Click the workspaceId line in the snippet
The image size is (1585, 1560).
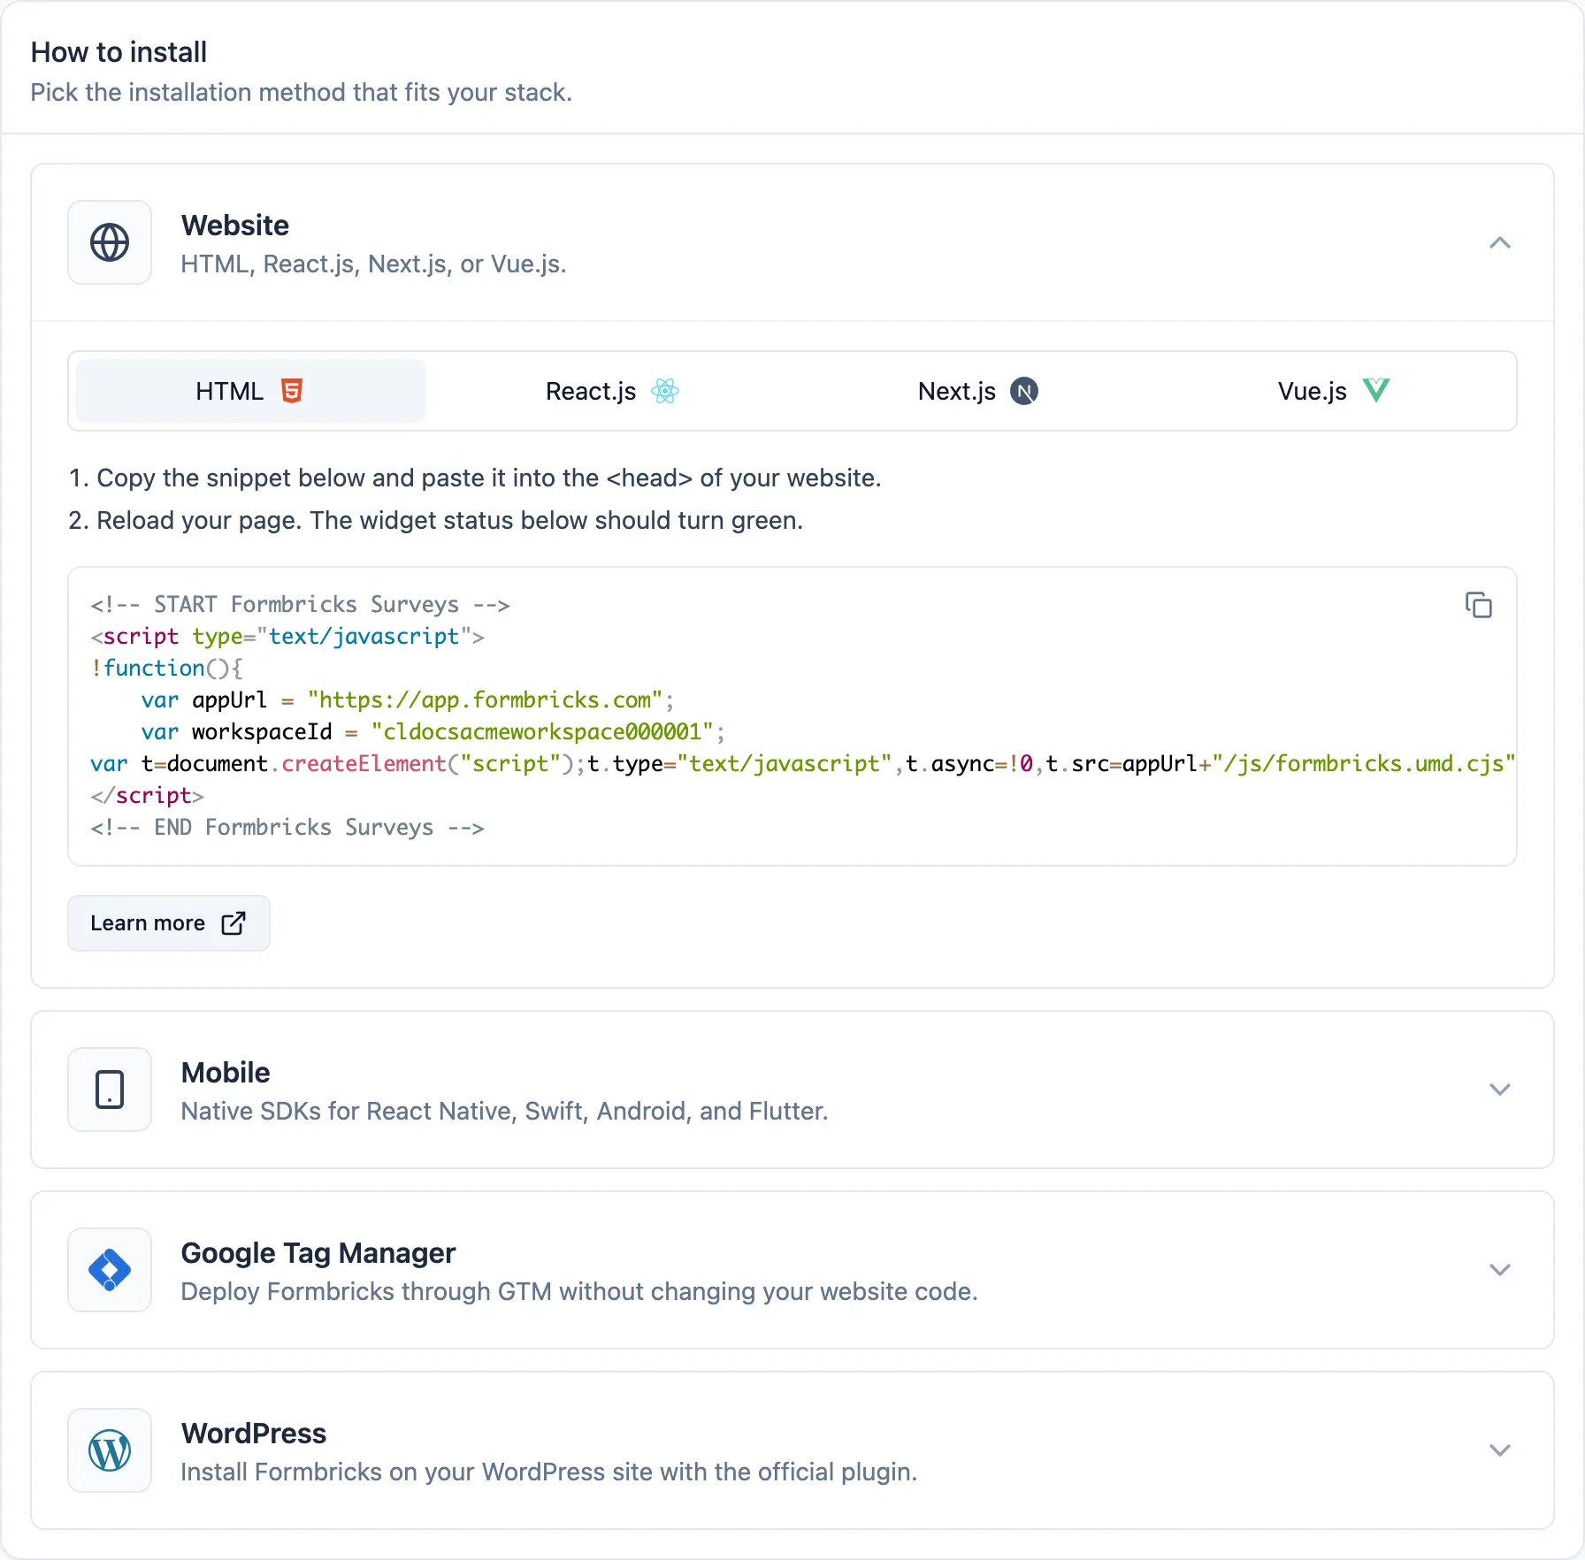tap(433, 732)
